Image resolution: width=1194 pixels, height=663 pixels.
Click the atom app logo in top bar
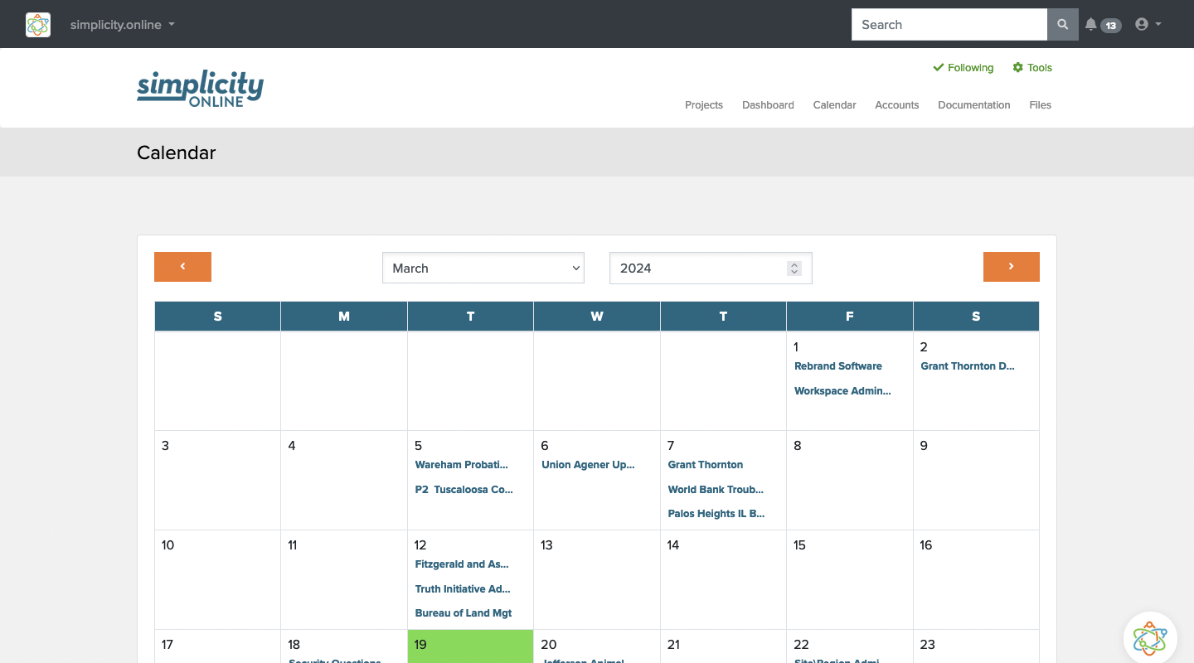tap(38, 25)
